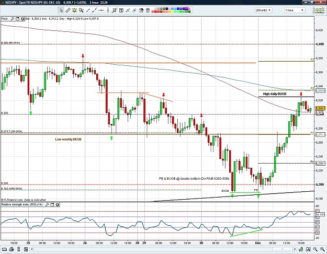This screenshot has height=254, width=327.
Task: Select the text annotation tool
Action: tap(121, 10)
